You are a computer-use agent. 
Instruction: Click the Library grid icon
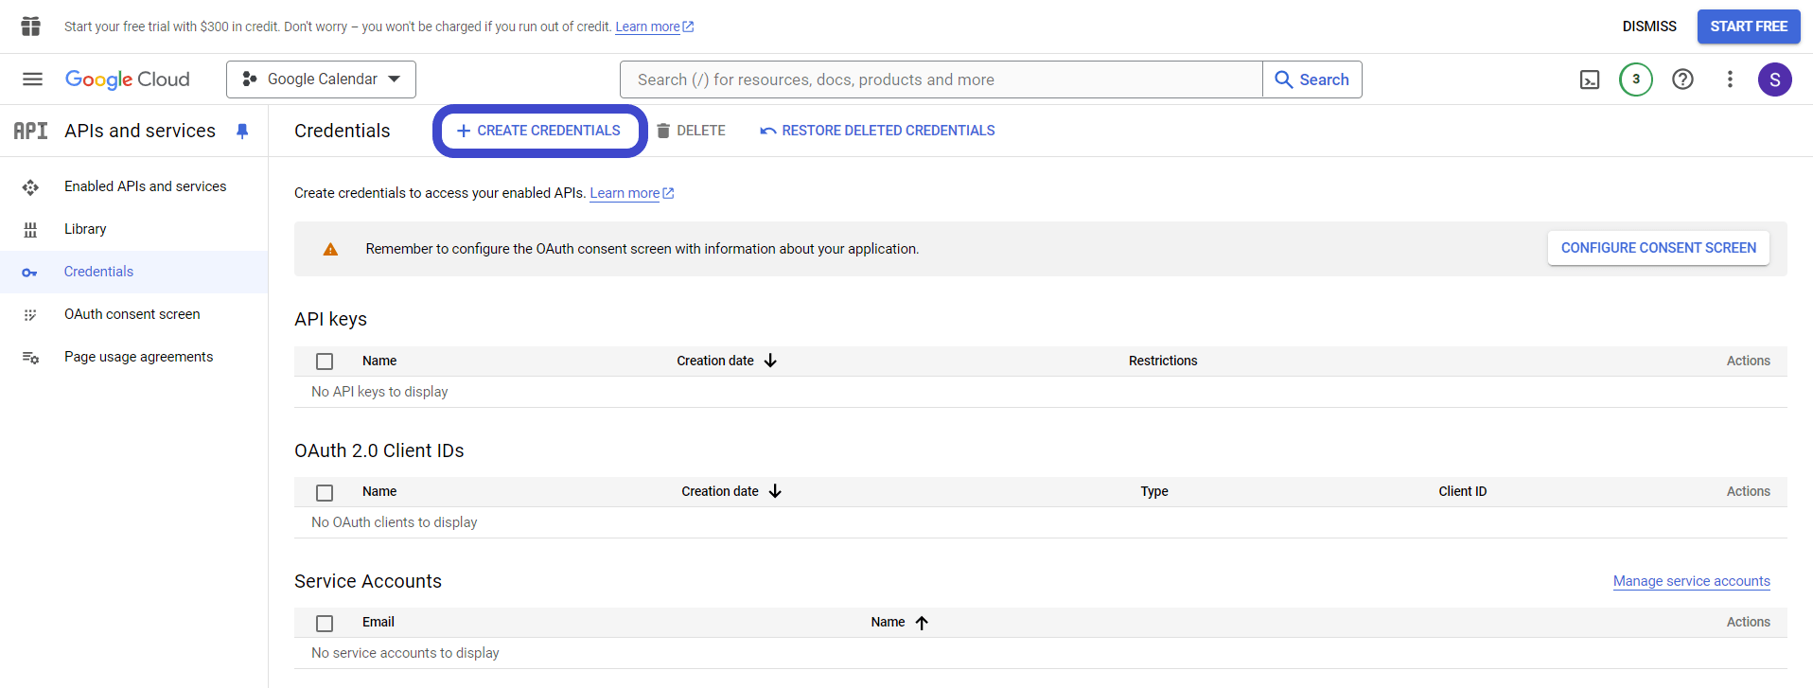pos(30,230)
